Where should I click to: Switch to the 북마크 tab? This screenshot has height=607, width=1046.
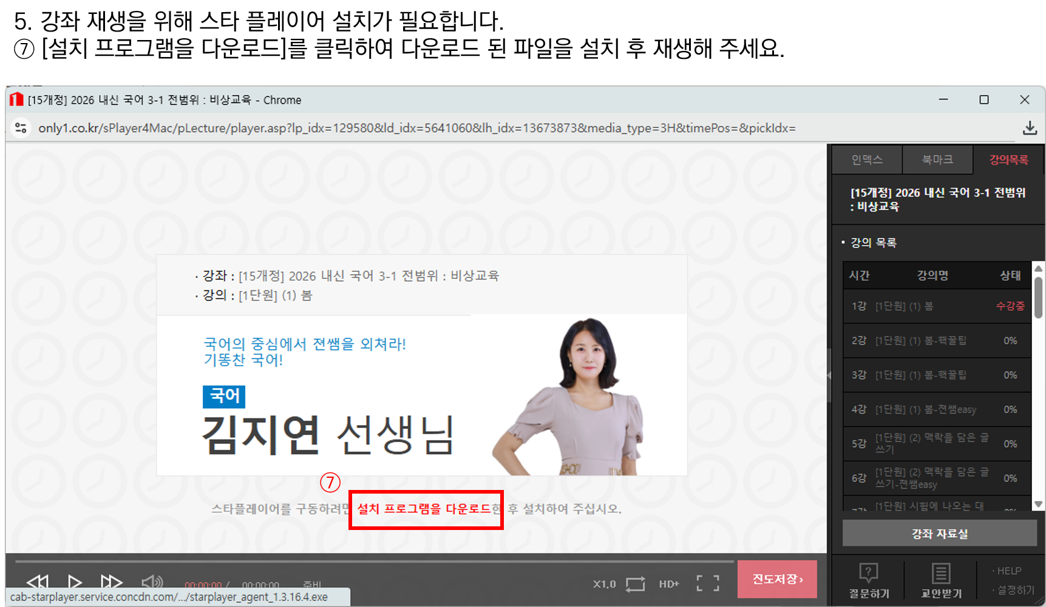click(937, 160)
